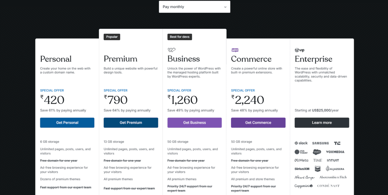Viewport: 388px width, 195px height.
Task: Click the Woo logo above Commerce
Action: click(x=235, y=50)
